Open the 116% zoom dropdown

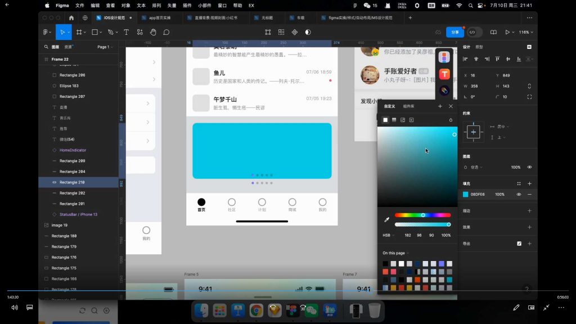tap(525, 32)
